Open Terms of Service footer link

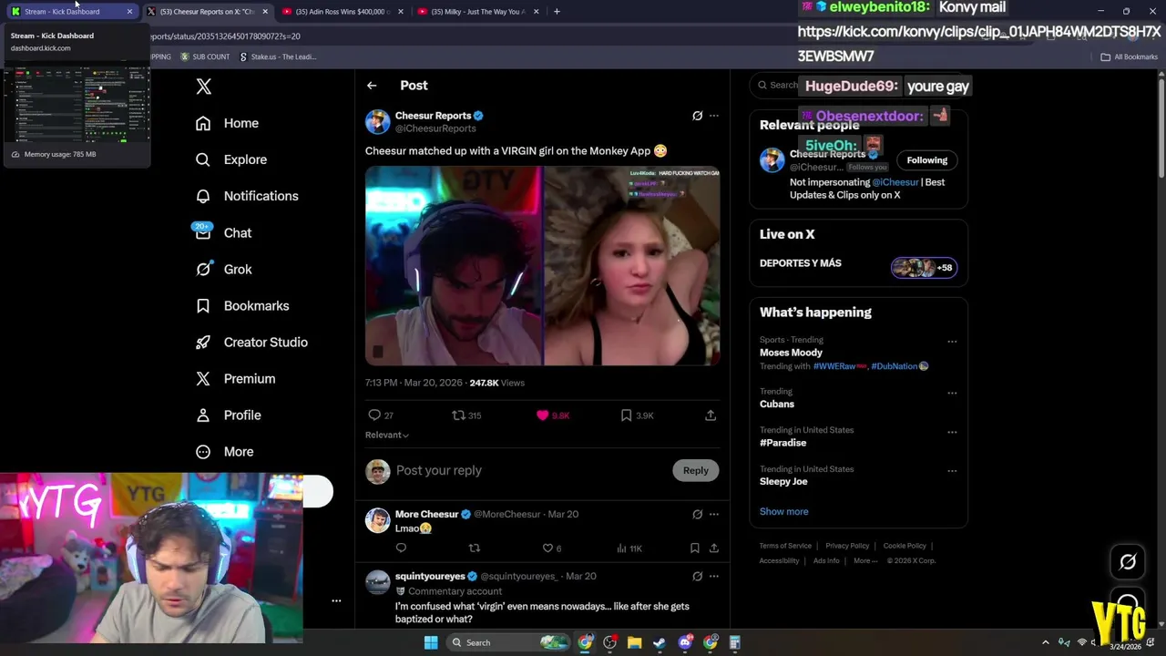click(x=785, y=546)
